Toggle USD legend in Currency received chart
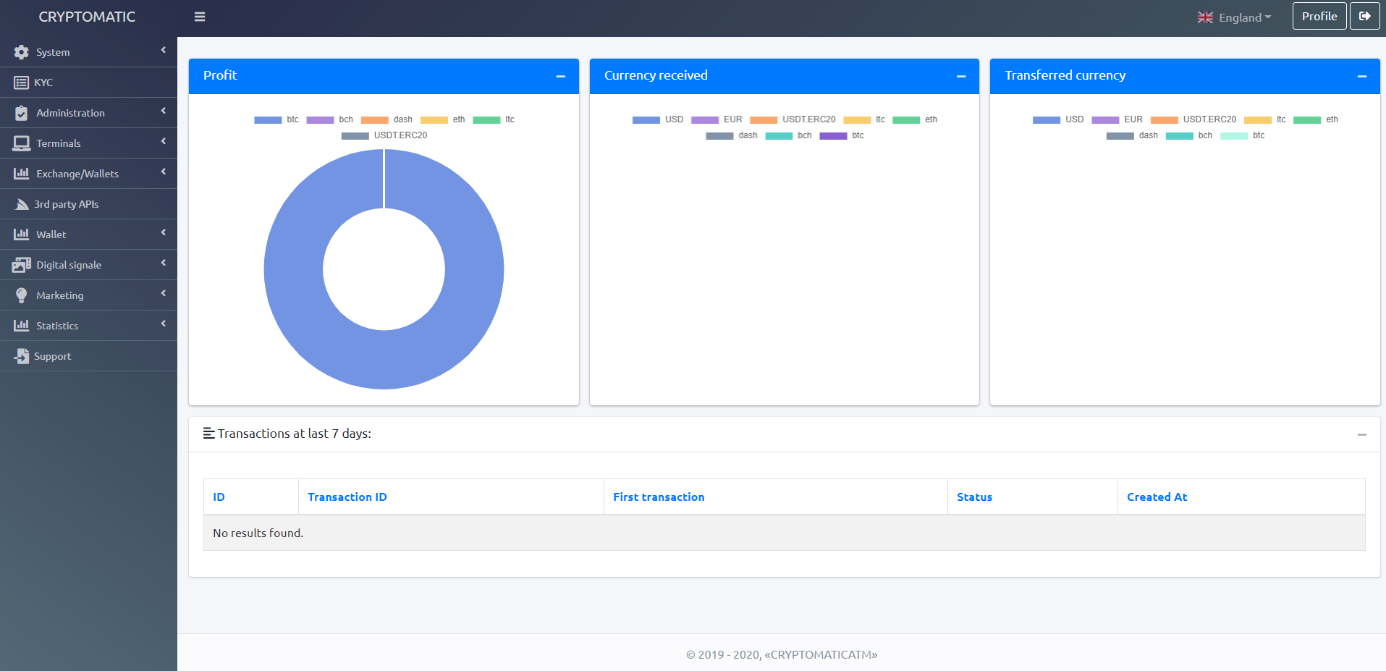 657,120
